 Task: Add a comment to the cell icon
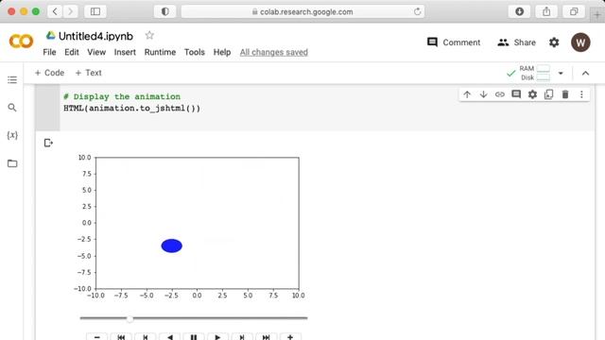(x=516, y=94)
